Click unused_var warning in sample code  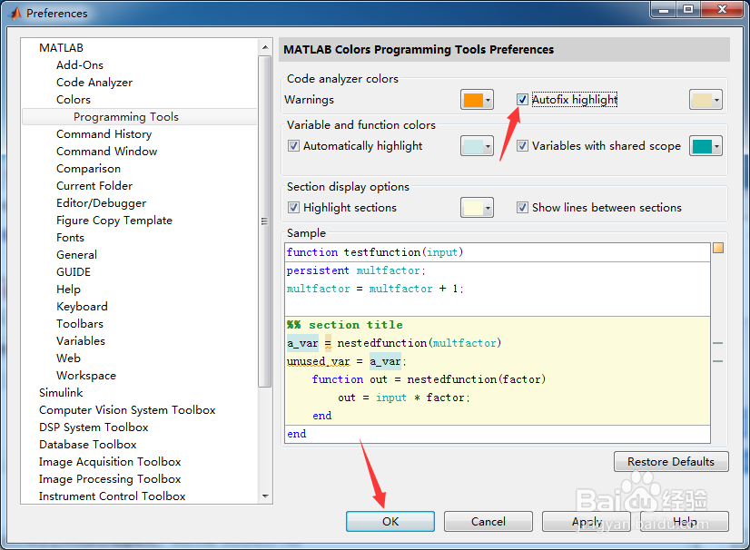coord(318,361)
